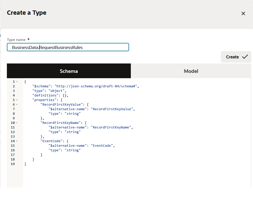
Task: Click the "string" value on line 12
Action: pos(73,132)
